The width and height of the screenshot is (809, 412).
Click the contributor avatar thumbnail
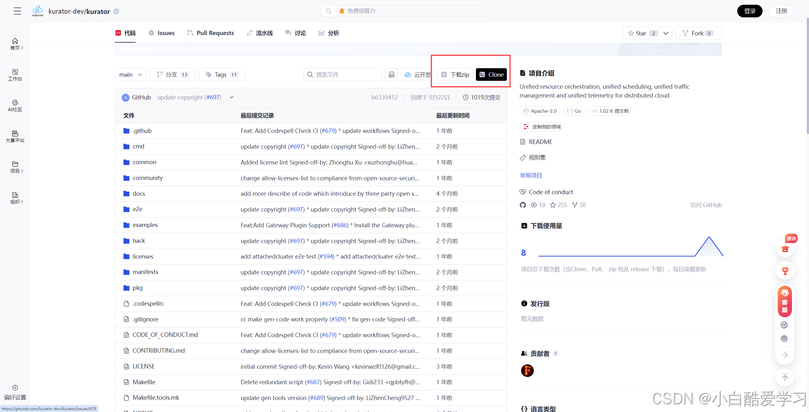tap(527, 371)
